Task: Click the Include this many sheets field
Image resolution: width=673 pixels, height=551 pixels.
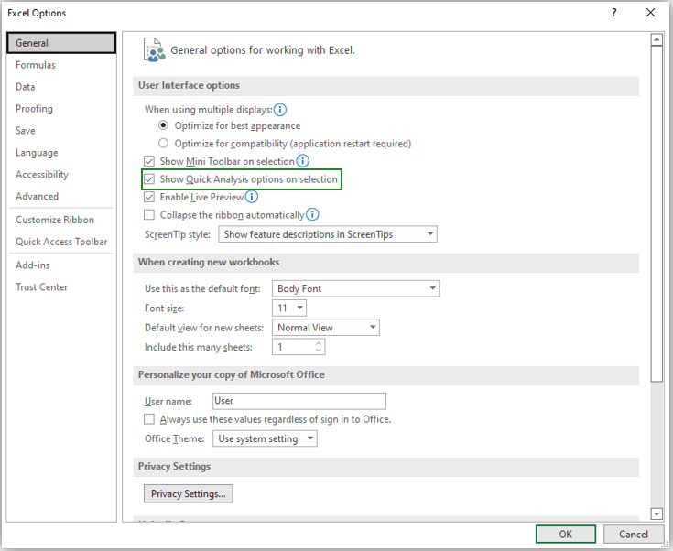Action: point(299,347)
